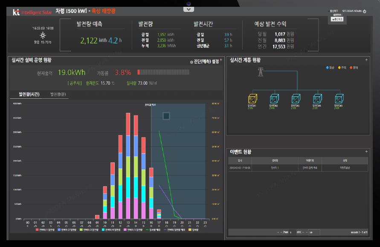
Task: Click the blue 정상 status legend dot
Action: point(328,67)
